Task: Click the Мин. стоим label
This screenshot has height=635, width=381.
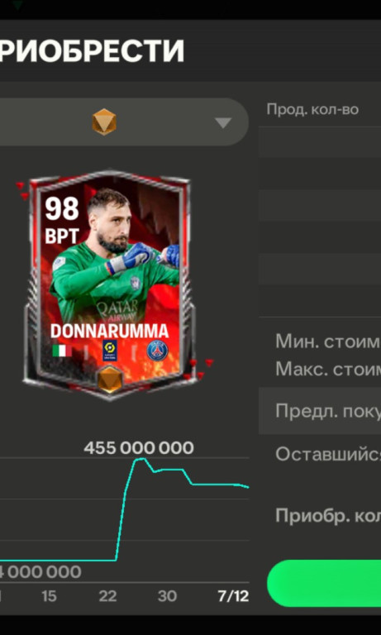Action: pos(328,341)
